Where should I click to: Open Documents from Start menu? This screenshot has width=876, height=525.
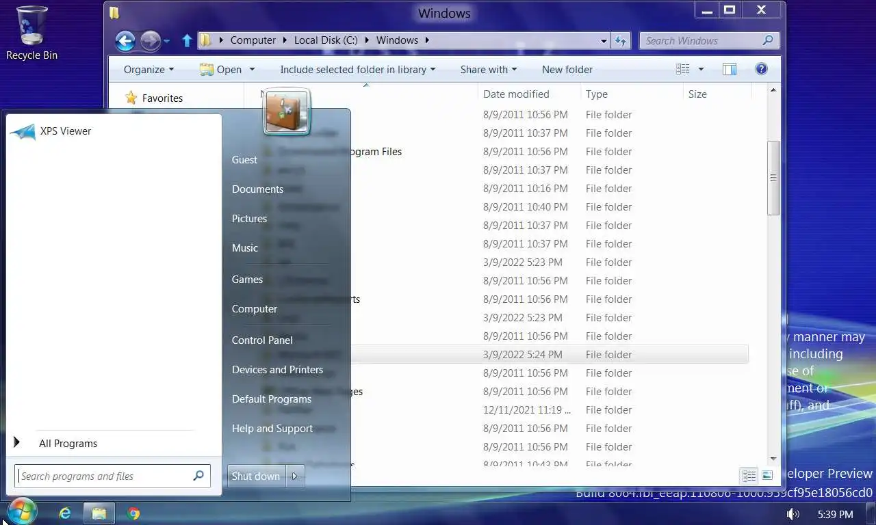(x=257, y=189)
